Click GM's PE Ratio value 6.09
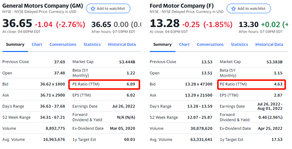 click(x=131, y=84)
